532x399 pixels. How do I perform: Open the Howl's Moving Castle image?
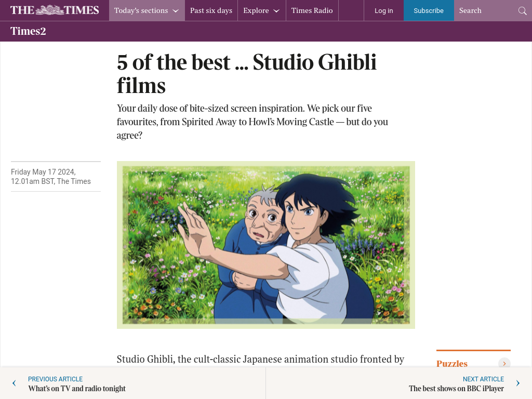click(265, 245)
